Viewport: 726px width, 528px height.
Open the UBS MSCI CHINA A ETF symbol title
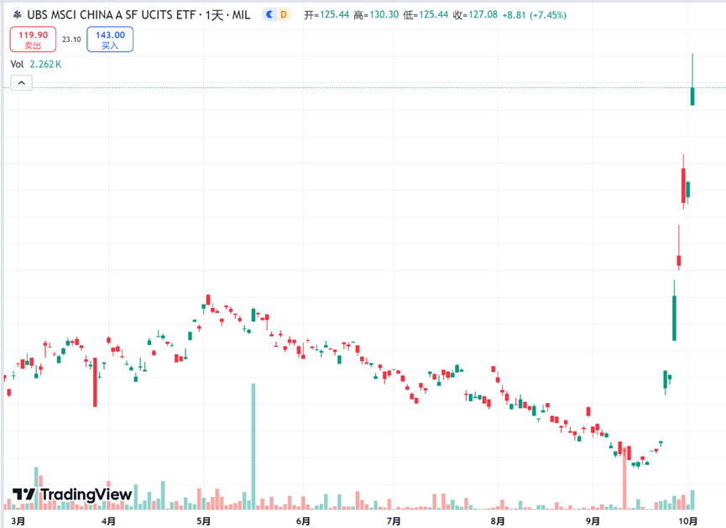111,15
